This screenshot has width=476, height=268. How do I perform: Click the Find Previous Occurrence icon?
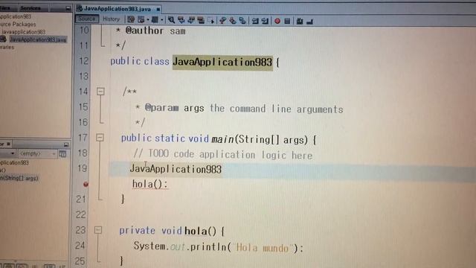pyautogui.click(x=181, y=20)
